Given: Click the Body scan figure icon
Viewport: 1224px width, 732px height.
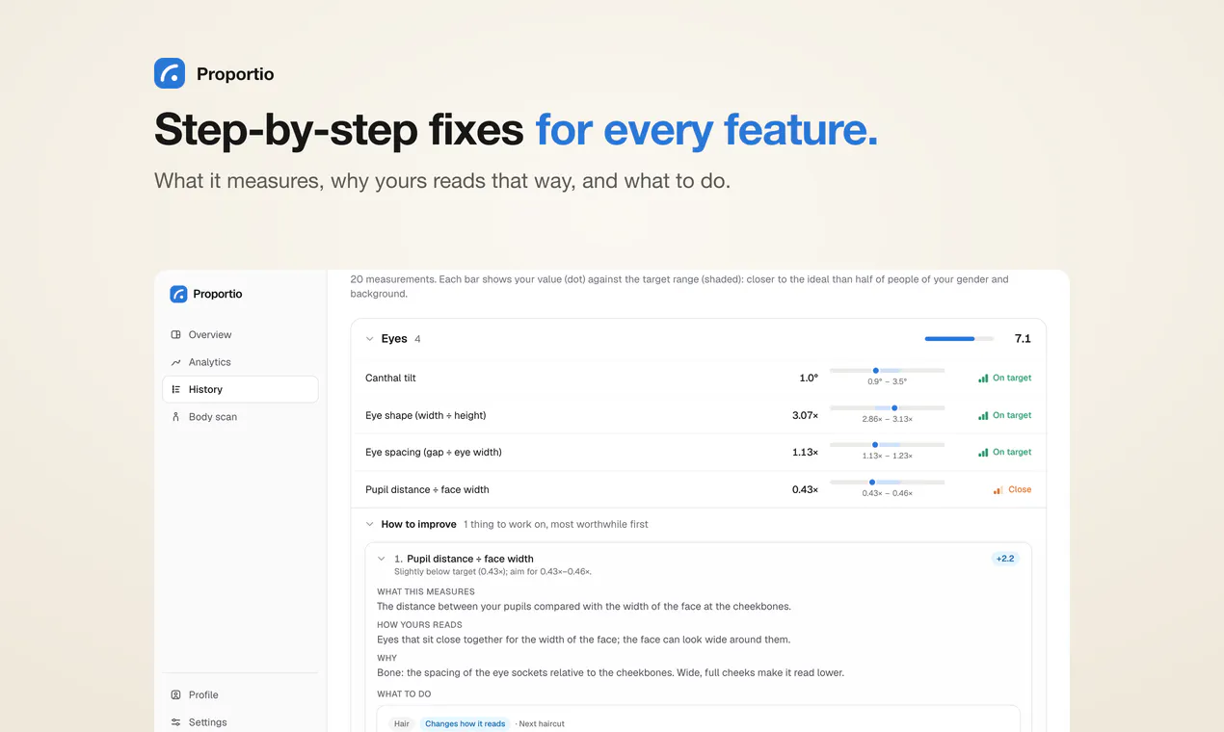Looking at the screenshot, I should 175,417.
